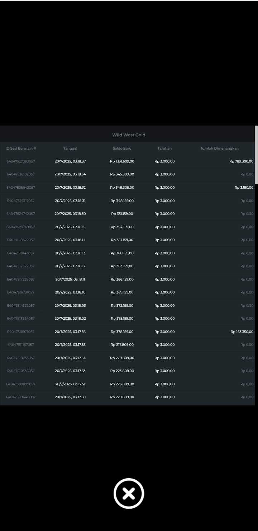Close the history popup with X icon

(x=129, y=493)
